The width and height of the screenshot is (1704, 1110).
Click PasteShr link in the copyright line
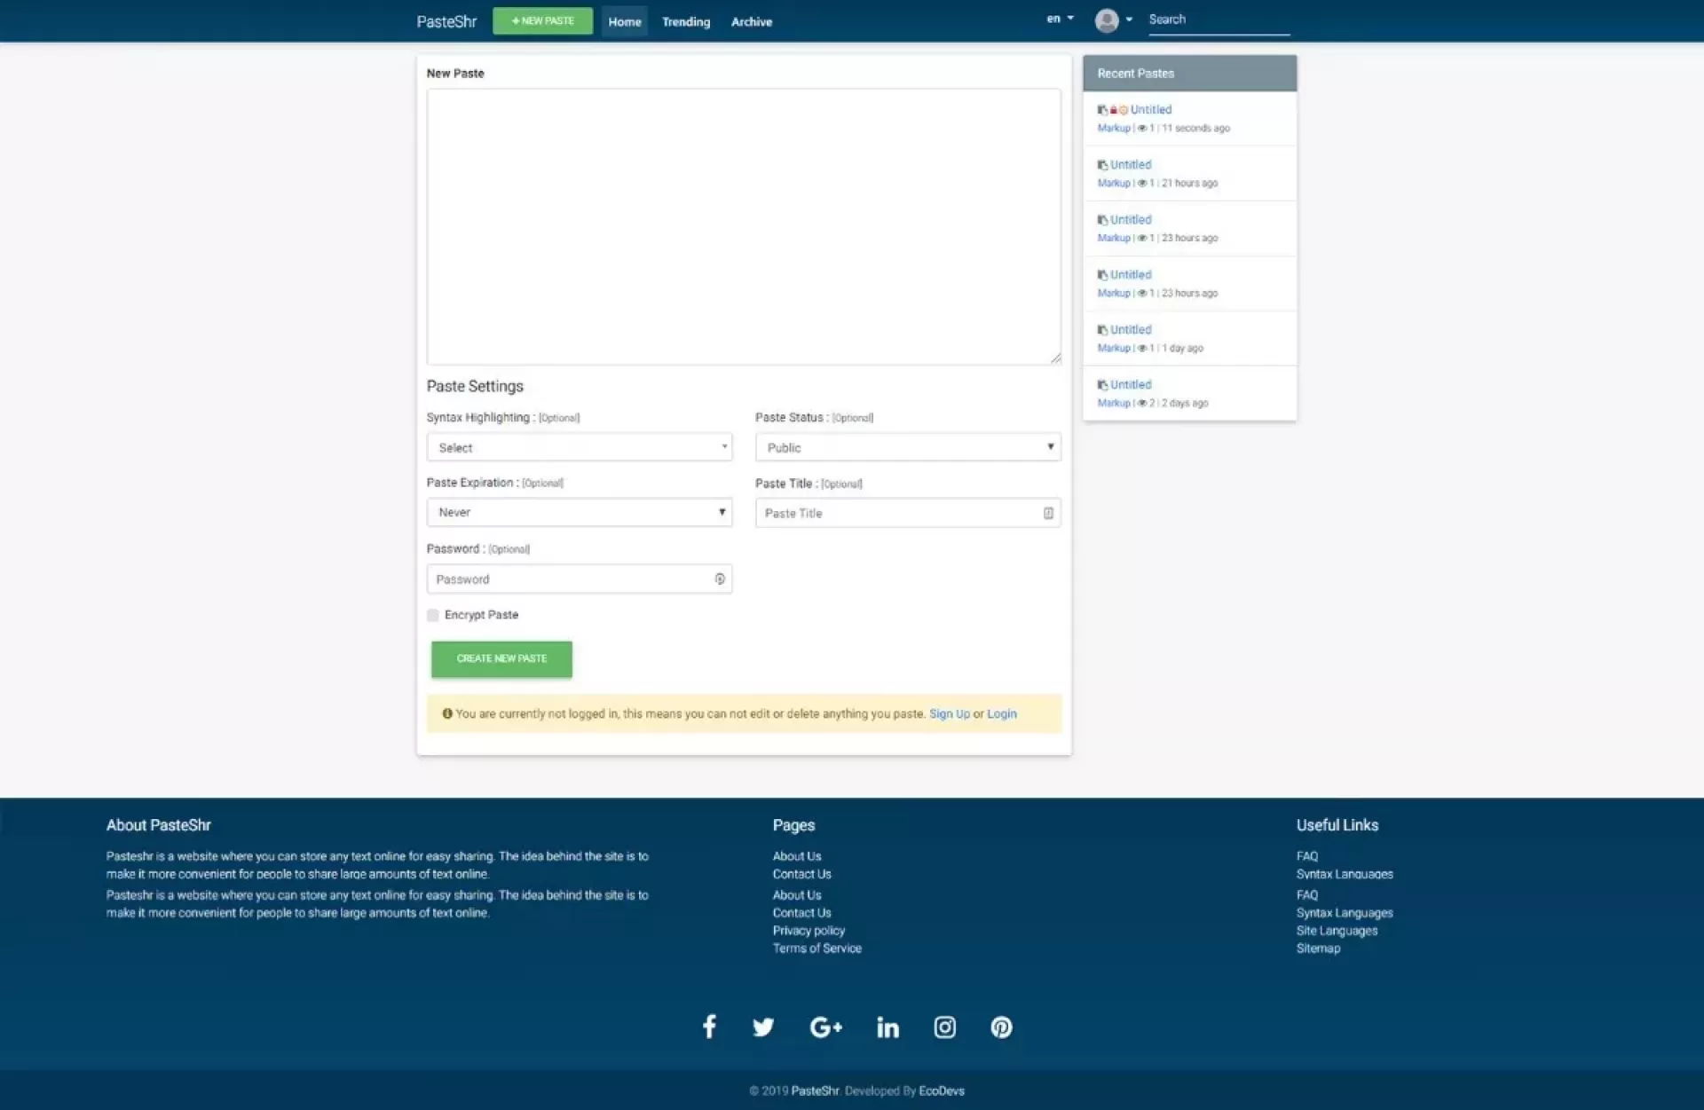(x=815, y=1090)
